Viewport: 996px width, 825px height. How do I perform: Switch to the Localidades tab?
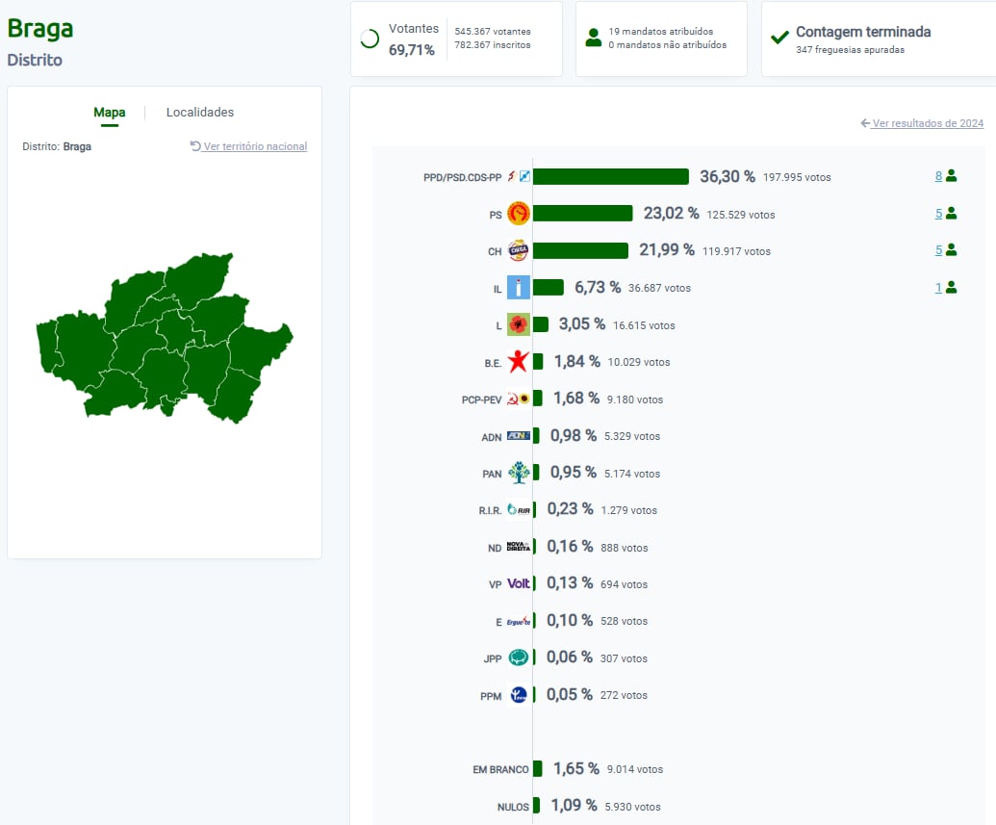click(200, 113)
